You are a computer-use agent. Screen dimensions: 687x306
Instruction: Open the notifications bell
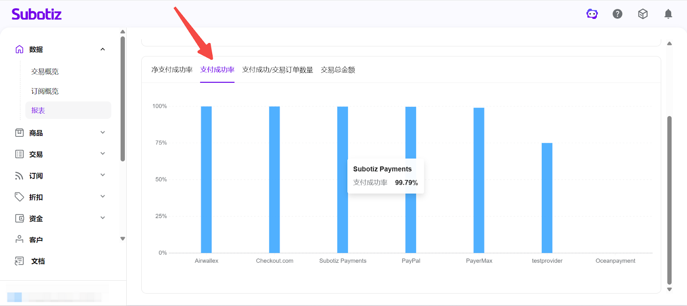(x=668, y=14)
